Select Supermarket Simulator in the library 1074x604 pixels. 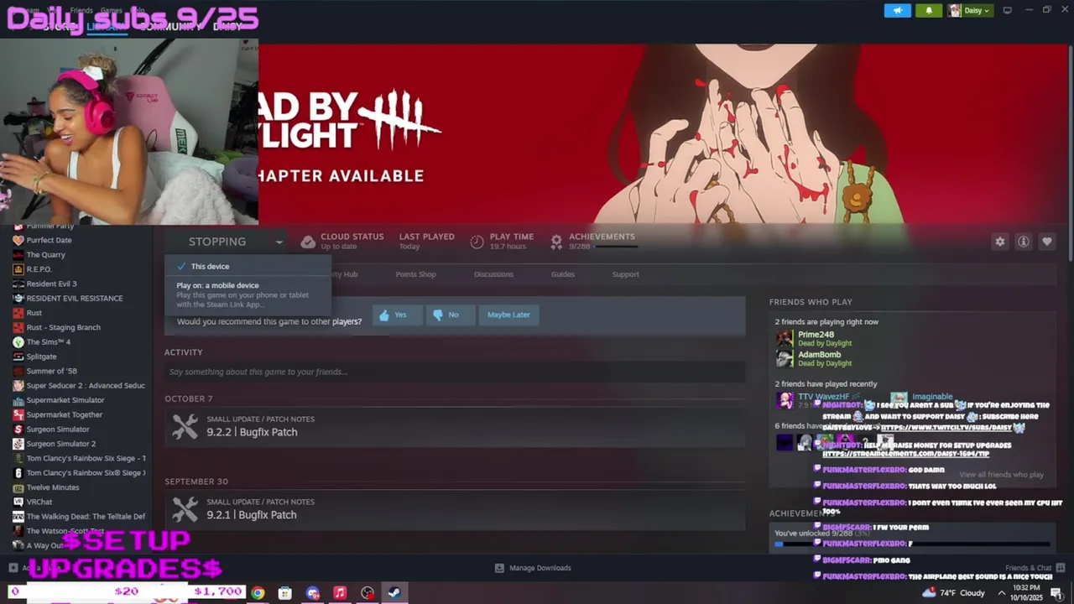pyautogui.click(x=65, y=400)
